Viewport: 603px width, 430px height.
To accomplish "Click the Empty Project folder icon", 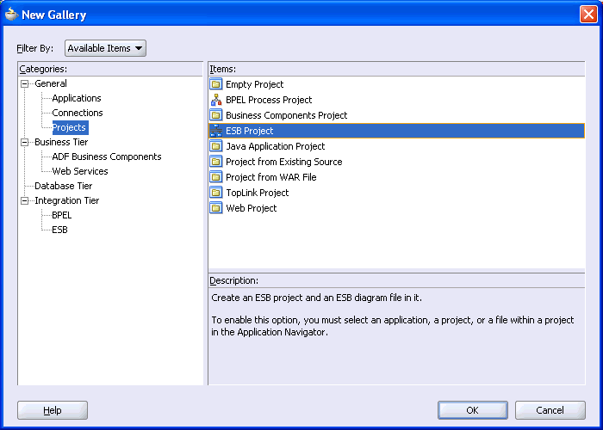I will [216, 83].
